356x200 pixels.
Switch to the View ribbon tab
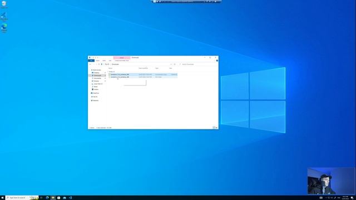tap(110, 61)
